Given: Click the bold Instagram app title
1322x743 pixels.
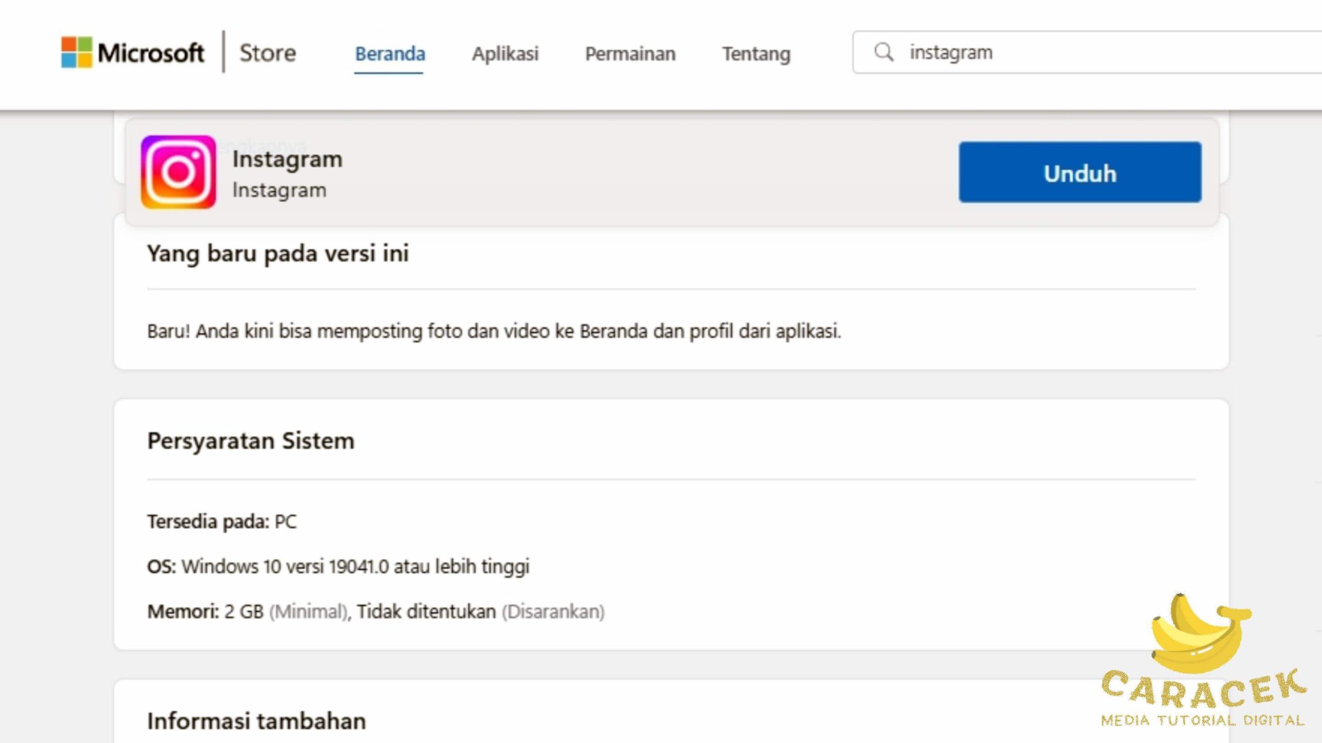Looking at the screenshot, I should pos(287,159).
